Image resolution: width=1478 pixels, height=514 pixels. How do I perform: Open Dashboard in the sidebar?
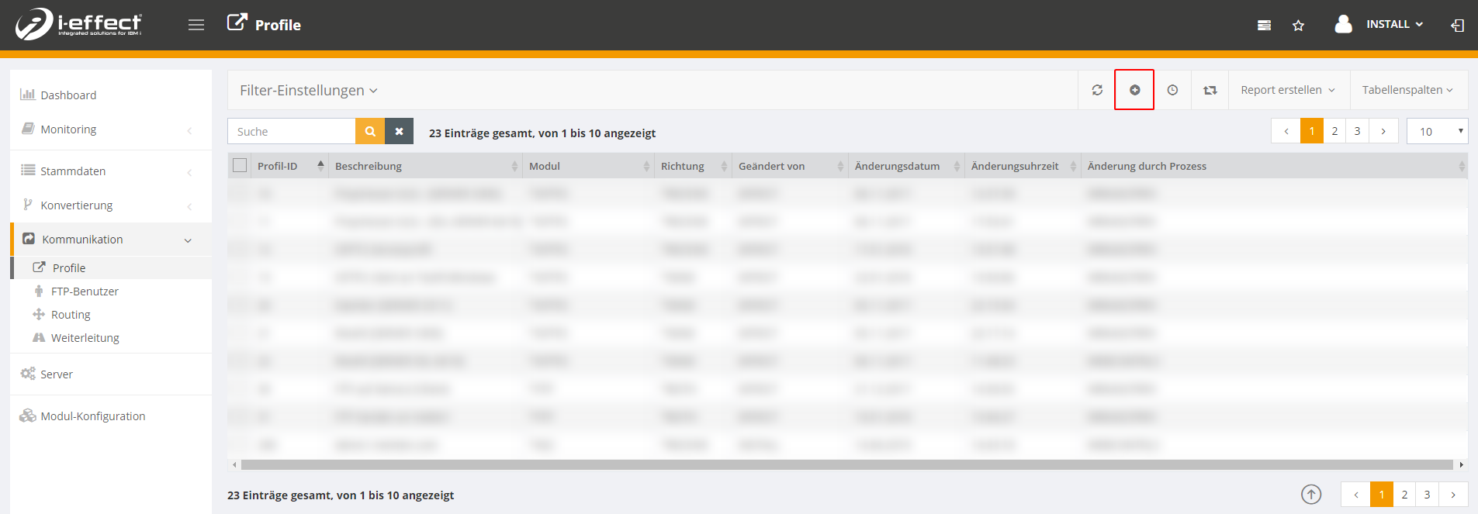(68, 95)
